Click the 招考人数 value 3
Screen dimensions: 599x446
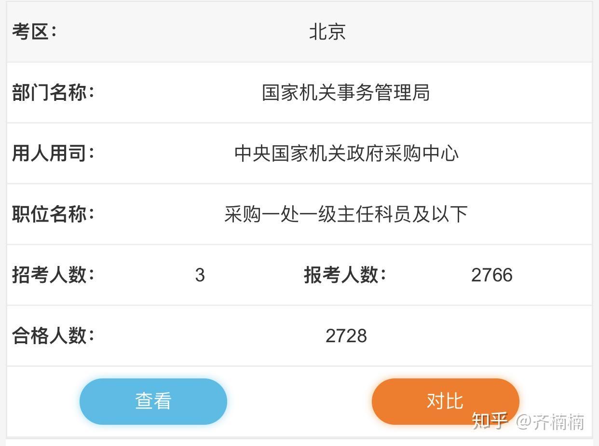coord(200,275)
